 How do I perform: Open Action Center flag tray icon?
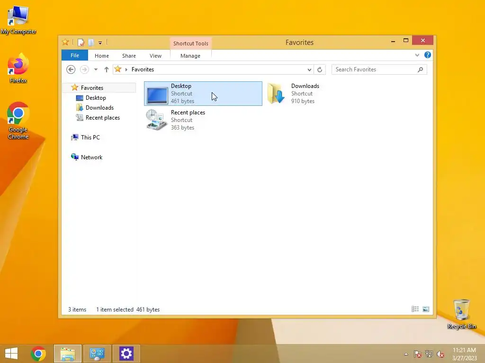tap(418, 354)
